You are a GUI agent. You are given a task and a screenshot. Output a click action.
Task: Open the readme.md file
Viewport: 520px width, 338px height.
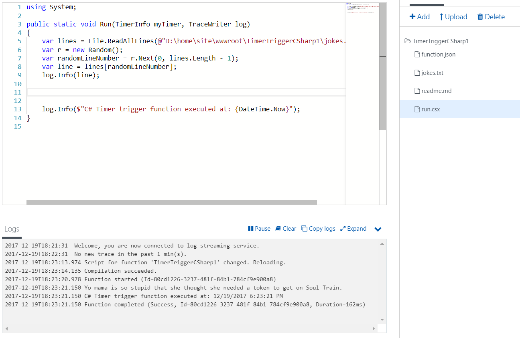(x=436, y=91)
